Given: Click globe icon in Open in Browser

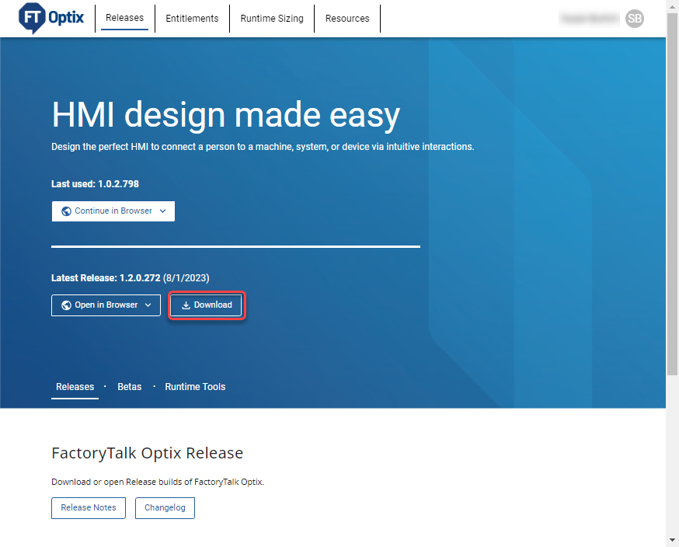Looking at the screenshot, I should 67,305.
